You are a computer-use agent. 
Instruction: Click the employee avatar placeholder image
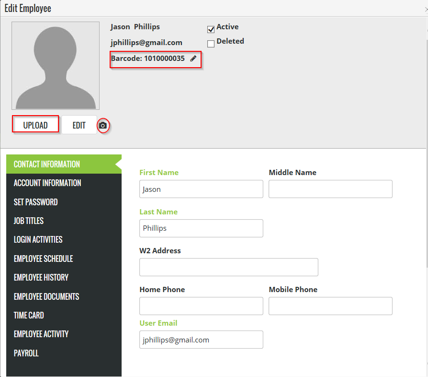(56, 66)
